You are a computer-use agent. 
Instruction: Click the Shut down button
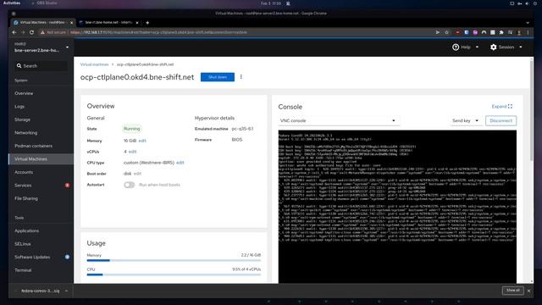pyautogui.click(x=218, y=77)
